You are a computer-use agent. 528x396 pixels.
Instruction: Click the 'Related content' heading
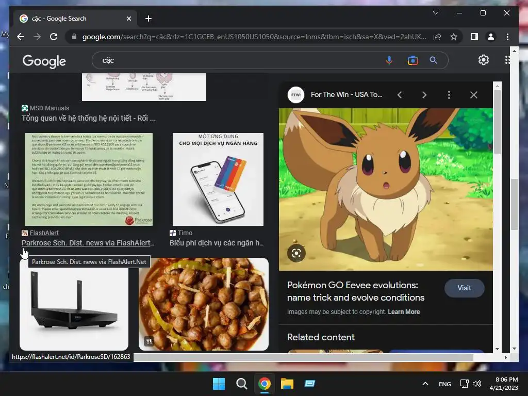coord(321,337)
